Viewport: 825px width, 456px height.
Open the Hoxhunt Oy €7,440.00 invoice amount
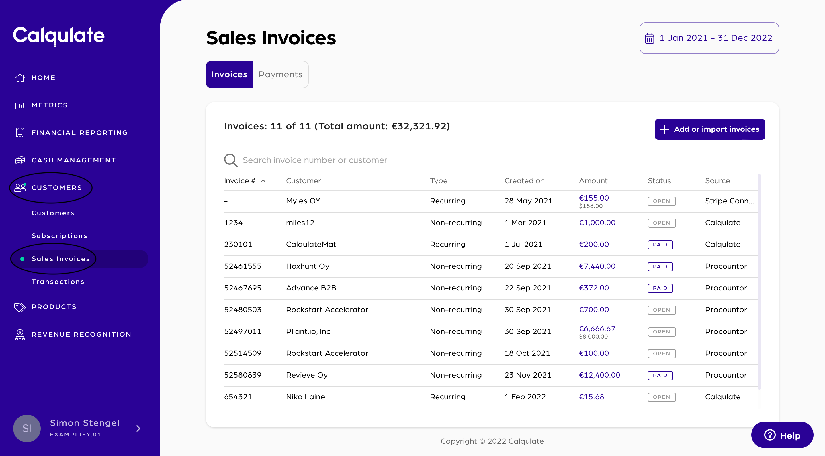click(597, 266)
